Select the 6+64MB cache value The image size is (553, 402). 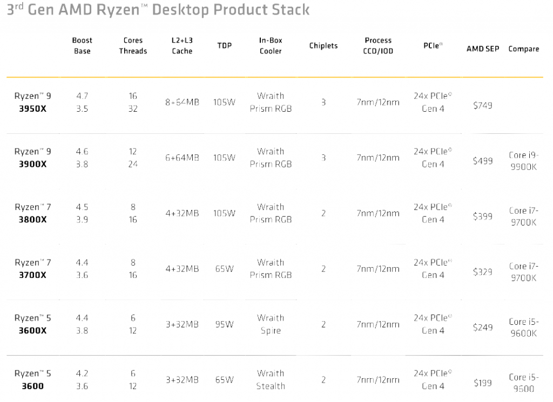click(x=182, y=158)
